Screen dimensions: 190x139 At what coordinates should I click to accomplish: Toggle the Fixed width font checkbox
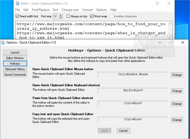(17, 16)
